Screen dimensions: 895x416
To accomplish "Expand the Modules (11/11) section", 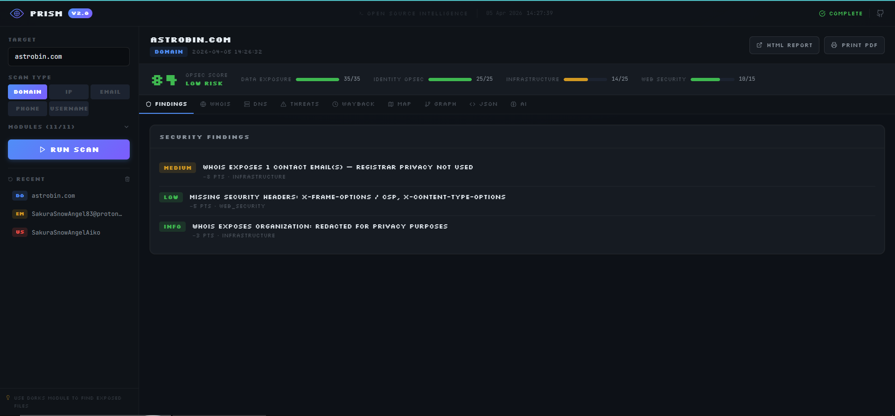I will (x=69, y=127).
